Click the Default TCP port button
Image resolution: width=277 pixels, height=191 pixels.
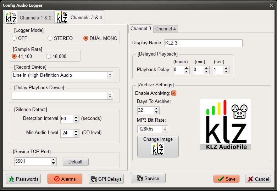coord(76,162)
